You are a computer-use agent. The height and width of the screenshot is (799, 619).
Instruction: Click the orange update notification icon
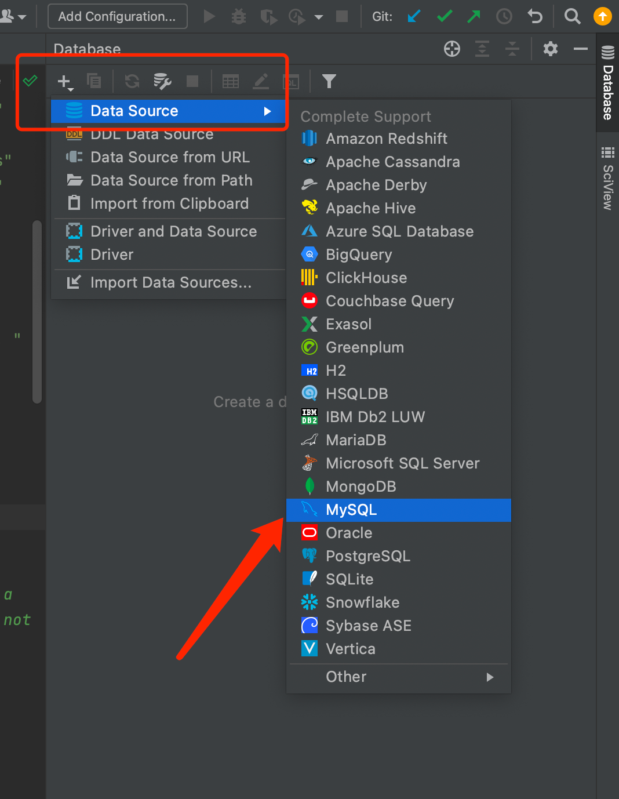[x=602, y=16]
